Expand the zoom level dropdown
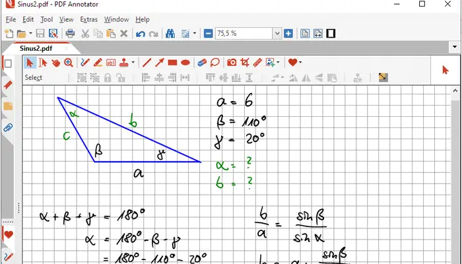The image size is (462, 264). 277,34
